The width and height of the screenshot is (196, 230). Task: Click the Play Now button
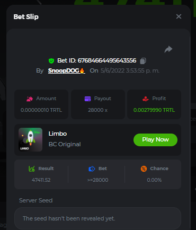tap(155, 140)
